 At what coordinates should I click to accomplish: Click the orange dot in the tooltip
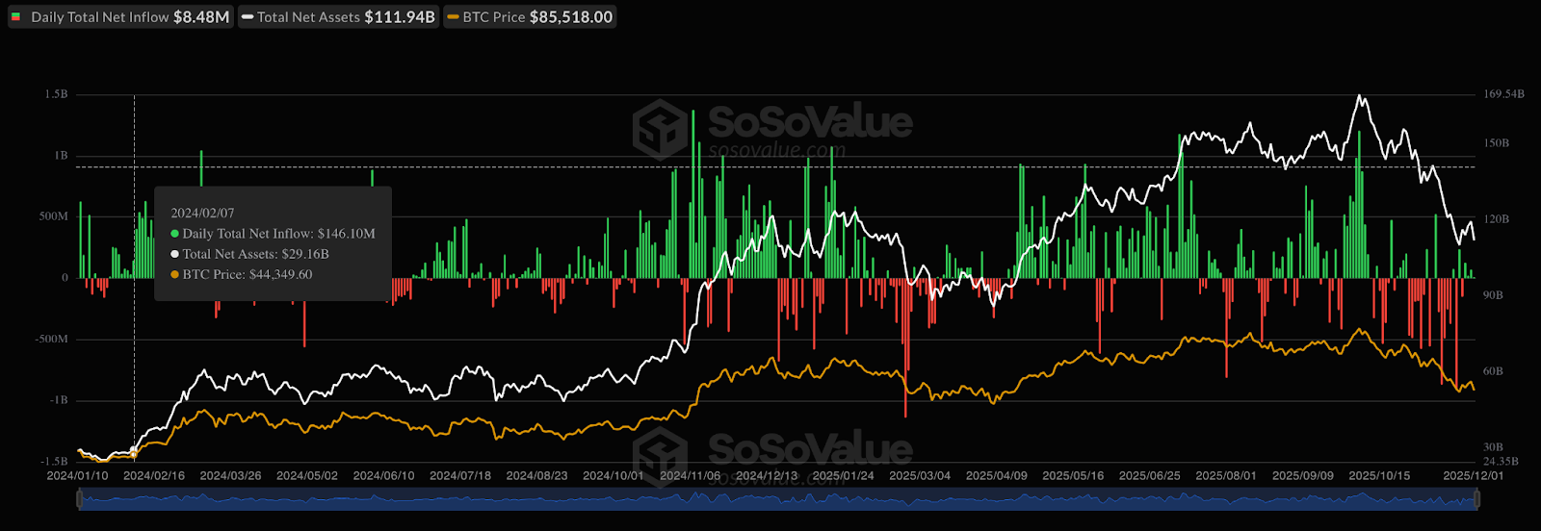(x=174, y=274)
